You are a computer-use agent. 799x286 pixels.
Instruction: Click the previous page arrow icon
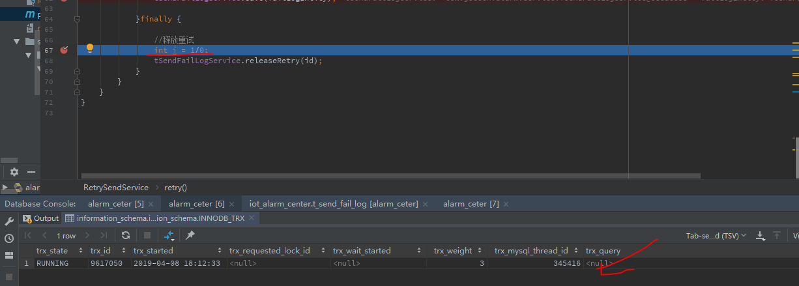[x=44, y=235]
